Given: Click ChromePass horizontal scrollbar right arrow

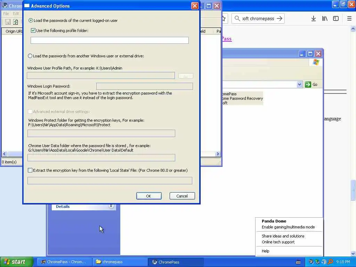Looking at the screenshot, I should 218,154.
